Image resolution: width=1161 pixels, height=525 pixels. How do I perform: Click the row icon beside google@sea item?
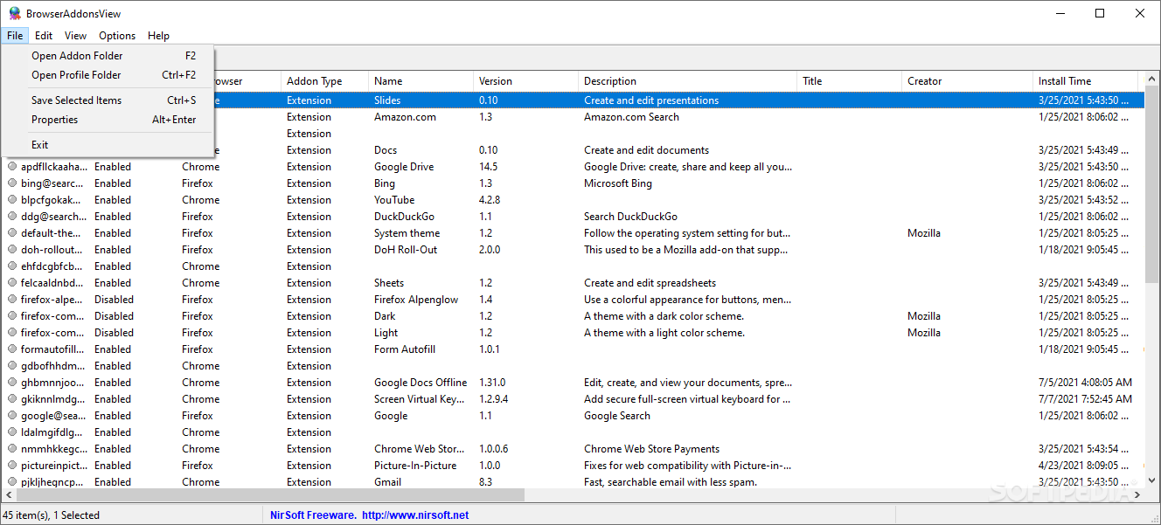(x=12, y=416)
